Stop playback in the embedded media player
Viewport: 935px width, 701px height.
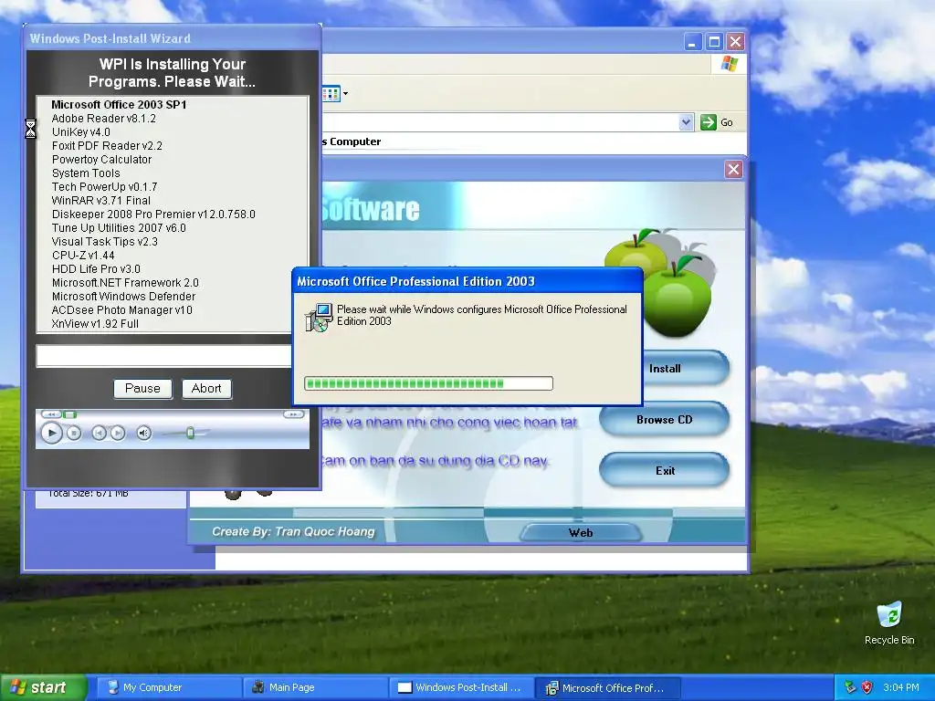(x=74, y=434)
